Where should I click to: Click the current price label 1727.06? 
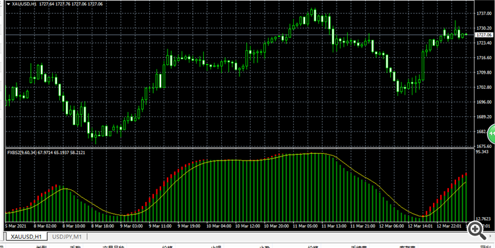pyautogui.click(x=484, y=35)
